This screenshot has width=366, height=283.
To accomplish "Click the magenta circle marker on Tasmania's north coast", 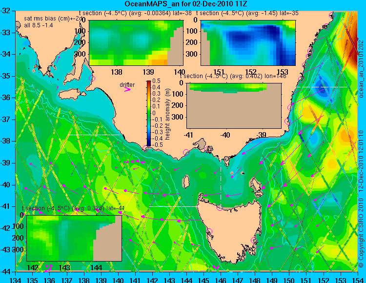I will [x=220, y=207].
